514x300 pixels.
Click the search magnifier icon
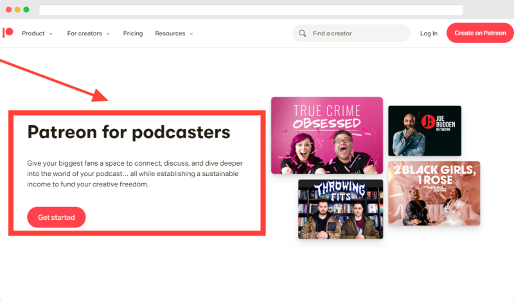coord(302,33)
